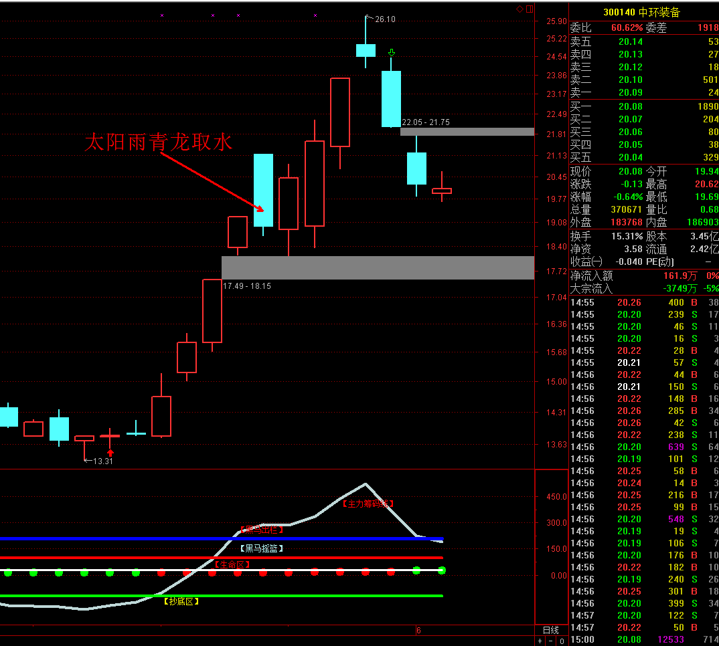Screen dimensions: 719x646
Task: Click the 黑马摇篮 indicator label
Action: coord(262,548)
